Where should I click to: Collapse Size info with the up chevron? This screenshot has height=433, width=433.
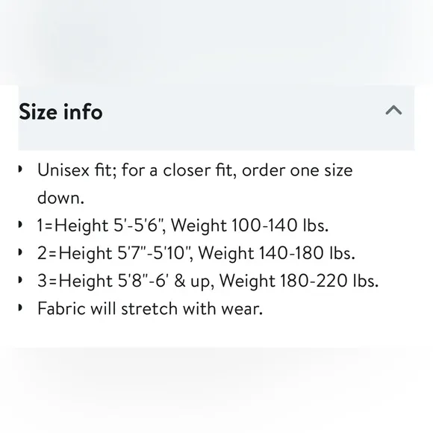(x=393, y=110)
